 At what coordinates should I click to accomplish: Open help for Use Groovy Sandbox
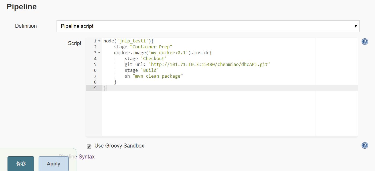365,145
